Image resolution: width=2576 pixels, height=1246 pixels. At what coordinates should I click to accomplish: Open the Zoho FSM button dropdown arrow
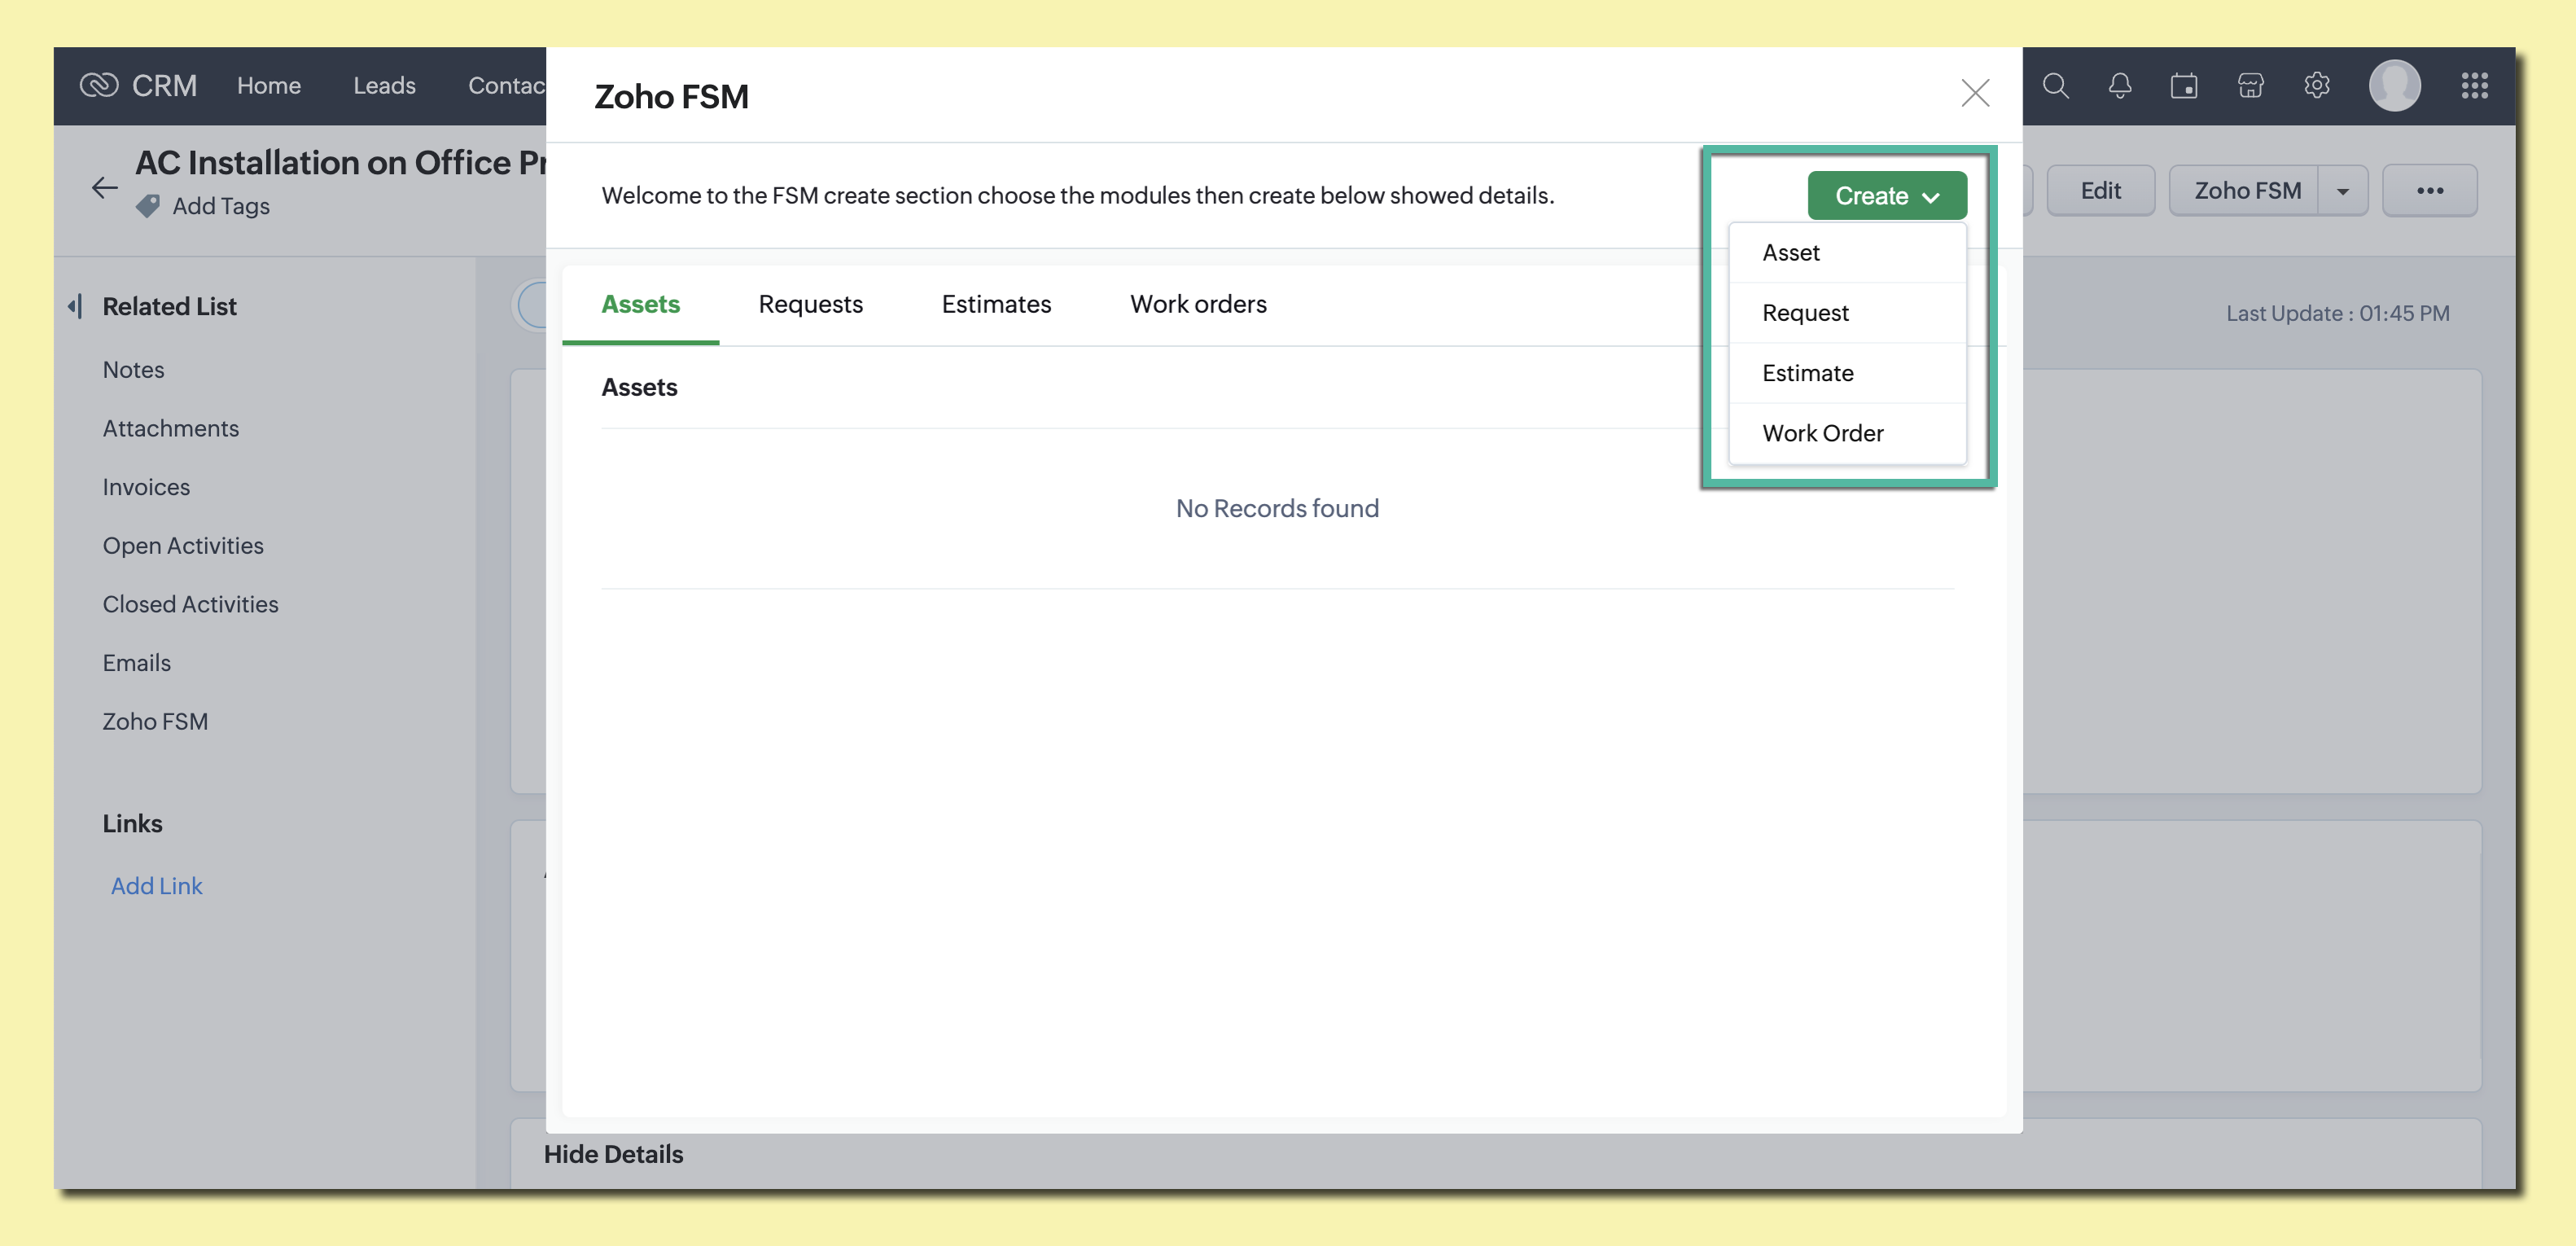(2342, 191)
